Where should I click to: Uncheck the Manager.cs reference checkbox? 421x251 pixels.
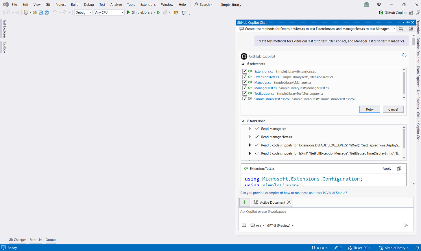(x=245, y=82)
